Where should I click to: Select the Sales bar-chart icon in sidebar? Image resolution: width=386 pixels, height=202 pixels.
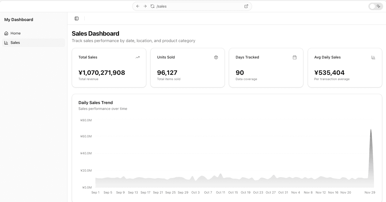6,42
